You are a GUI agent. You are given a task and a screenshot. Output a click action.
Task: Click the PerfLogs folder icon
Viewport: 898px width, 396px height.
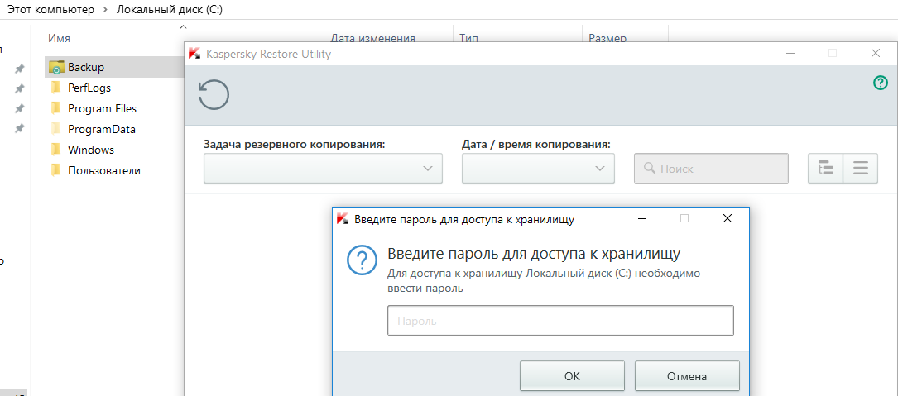point(56,88)
